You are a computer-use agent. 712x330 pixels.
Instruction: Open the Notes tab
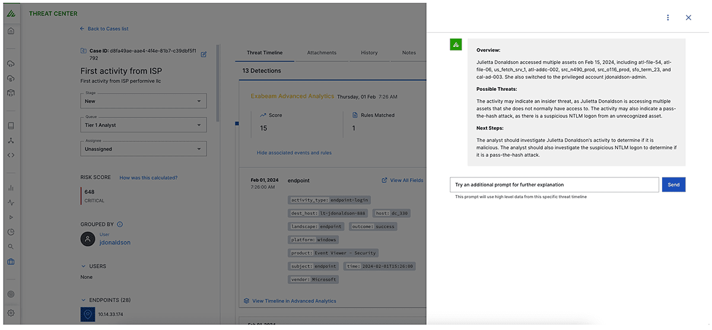[409, 53]
